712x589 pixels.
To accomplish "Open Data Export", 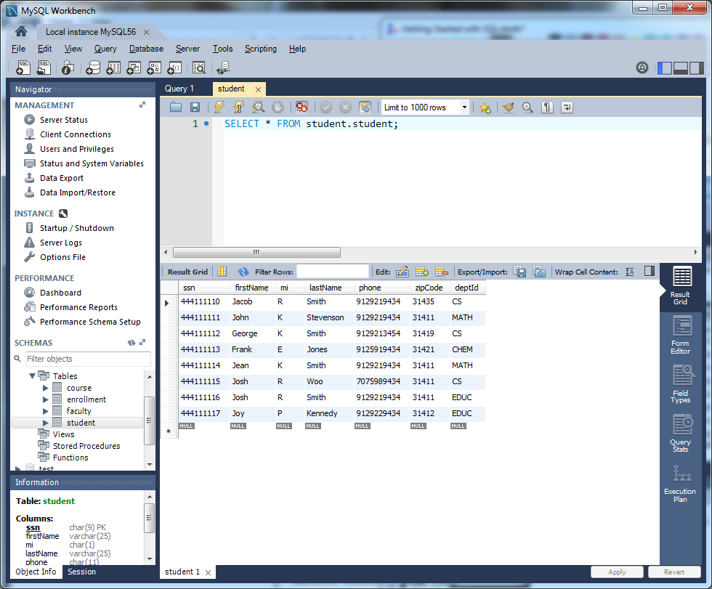I will coord(61,178).
